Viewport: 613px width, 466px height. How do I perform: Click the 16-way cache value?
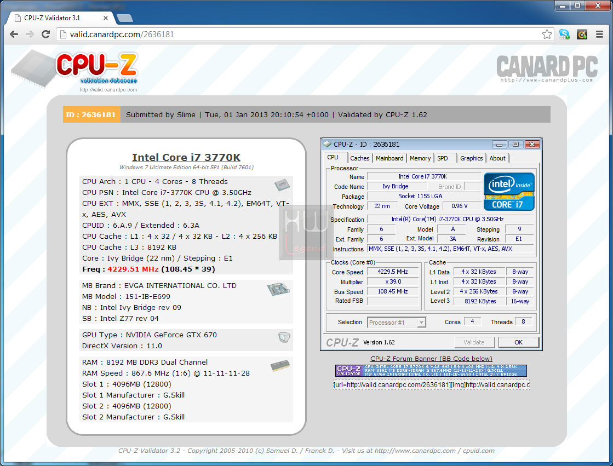(520, 301)
